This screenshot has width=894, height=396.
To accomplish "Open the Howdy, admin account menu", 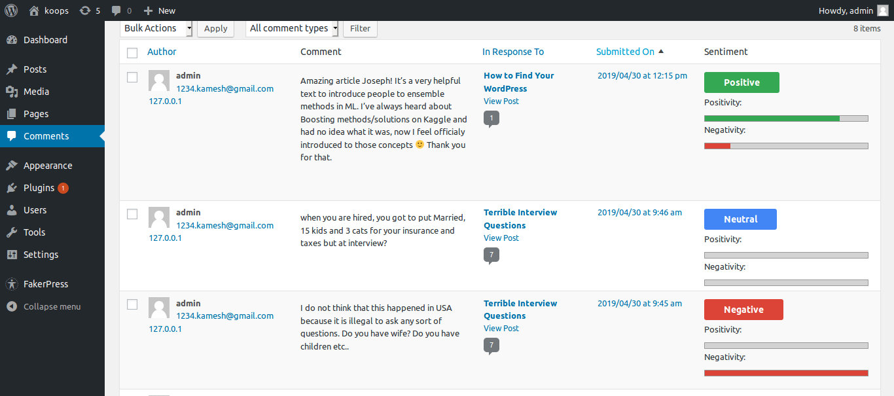I will click(853, 10).
